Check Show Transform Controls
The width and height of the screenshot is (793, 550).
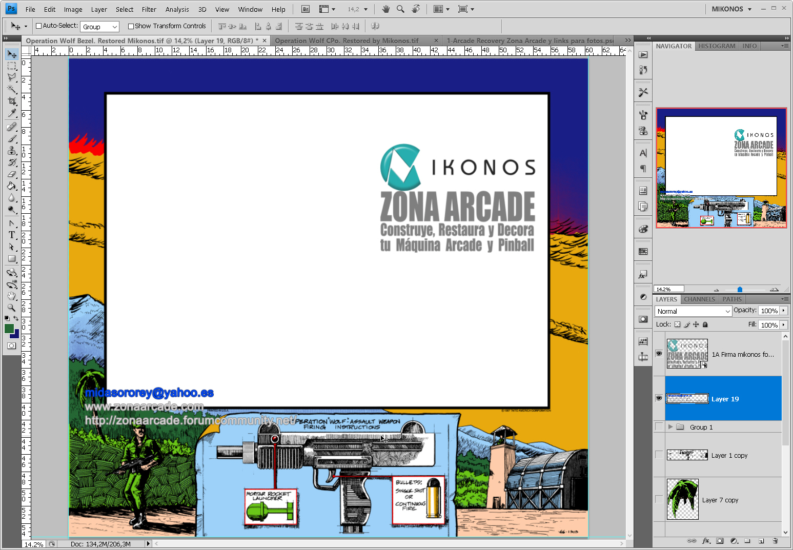coord(131,26)
